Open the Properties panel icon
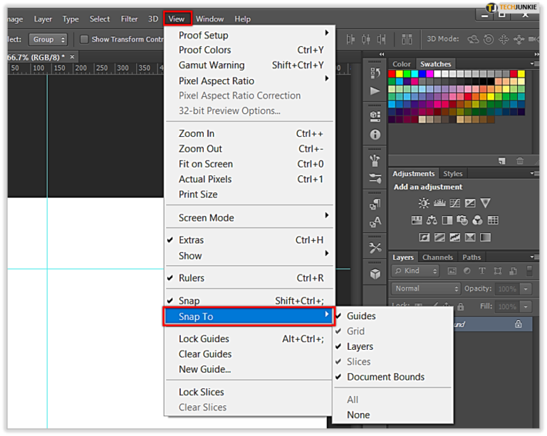 [x=375, y=116]
